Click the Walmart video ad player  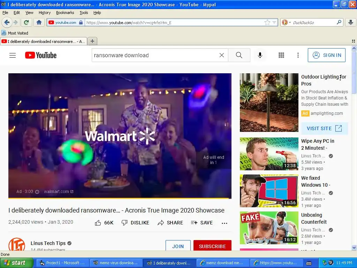(120, 136)
